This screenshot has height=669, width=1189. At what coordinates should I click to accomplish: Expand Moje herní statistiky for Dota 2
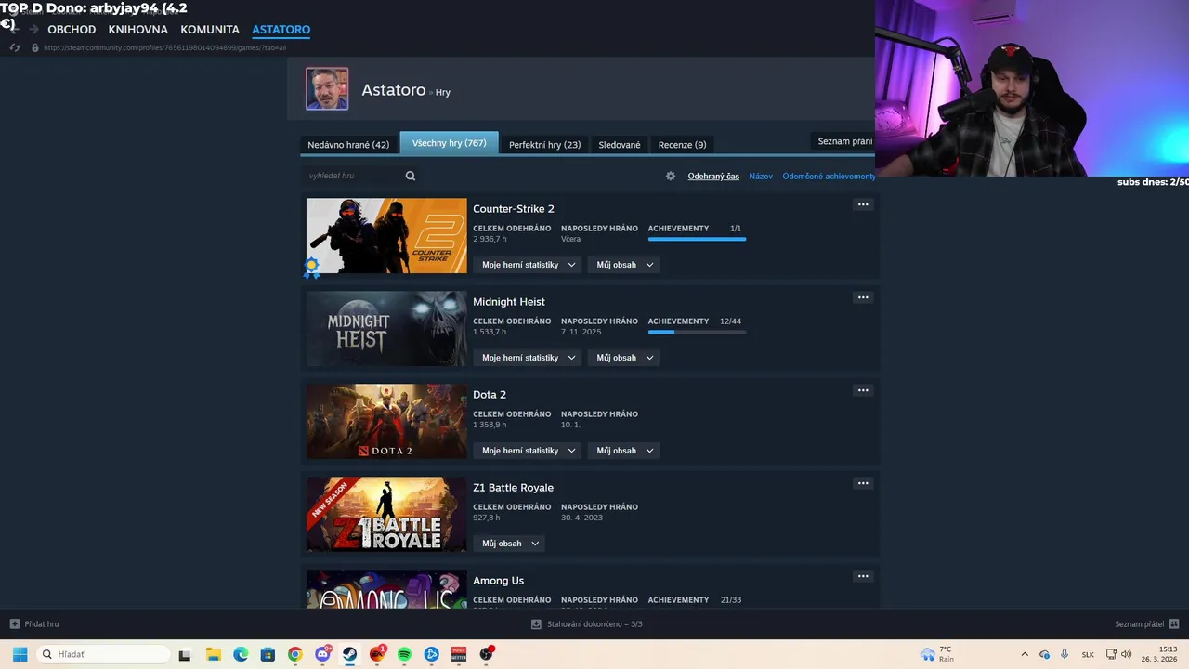(528, 451)
